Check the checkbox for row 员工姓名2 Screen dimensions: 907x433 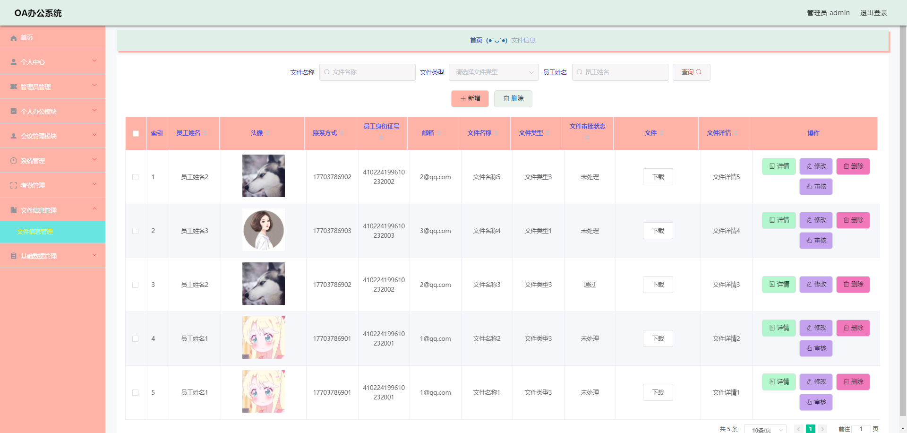pyautogui.click(x=136, y=177)
